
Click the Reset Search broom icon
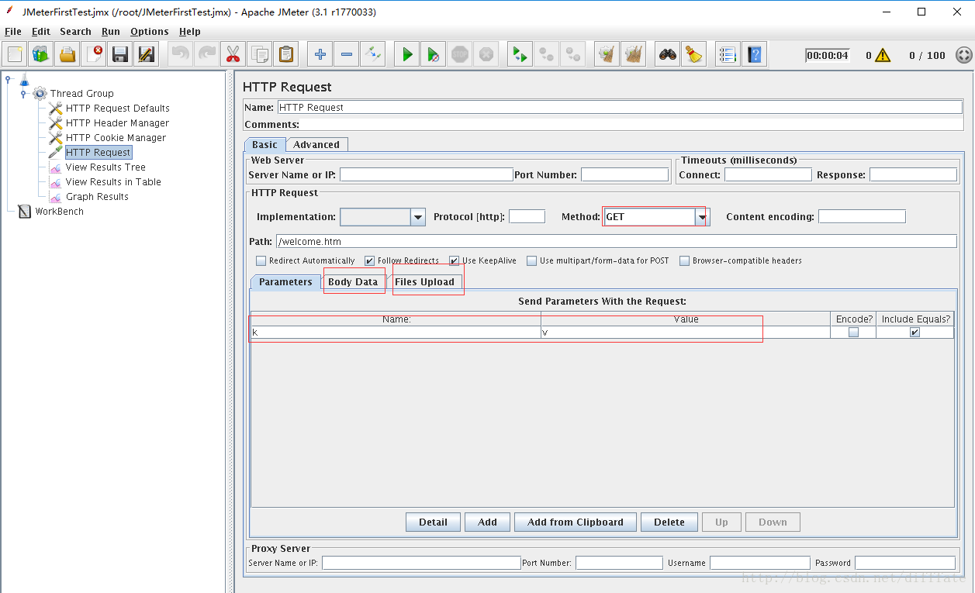[694, 54]
